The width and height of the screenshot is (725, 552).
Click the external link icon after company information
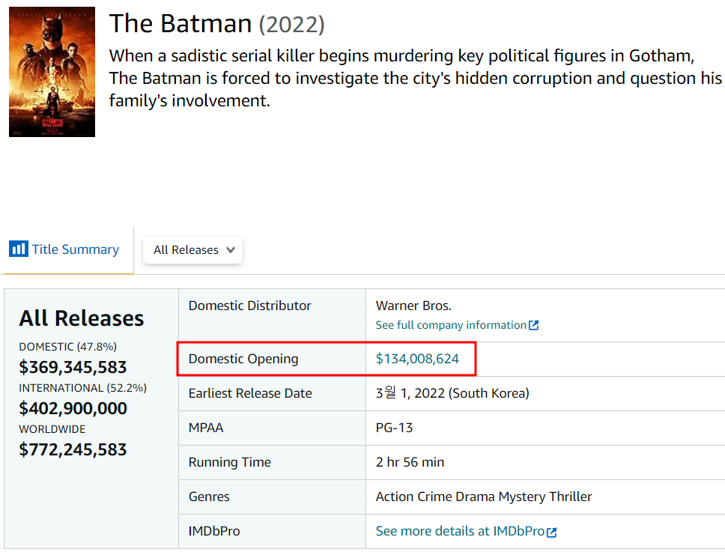coord(534,326)
